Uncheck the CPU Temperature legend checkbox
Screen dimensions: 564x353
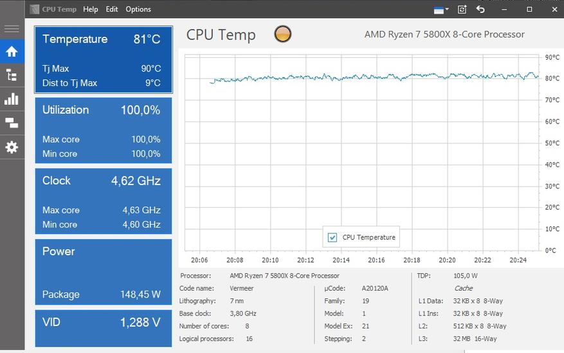coord(332,237)
